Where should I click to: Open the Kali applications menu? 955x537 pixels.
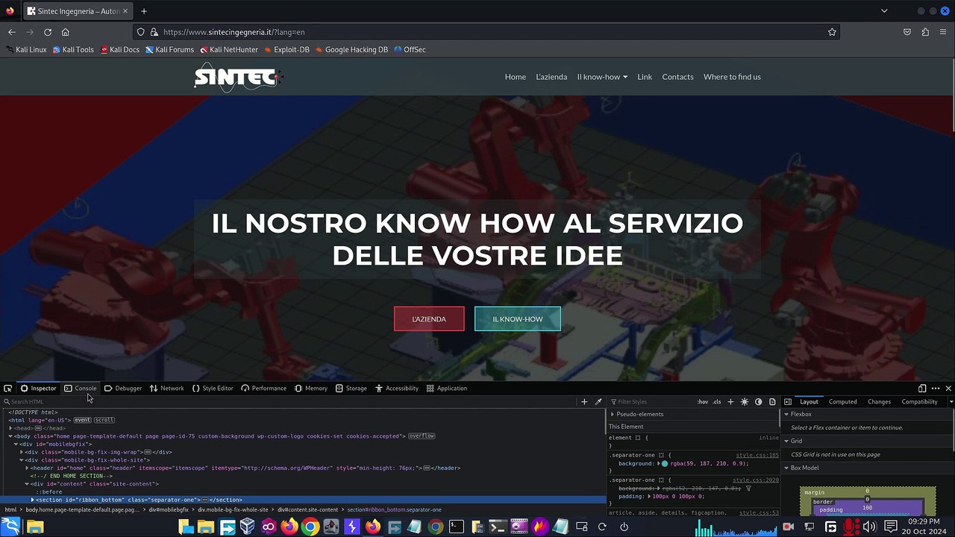tap(11, 527)
